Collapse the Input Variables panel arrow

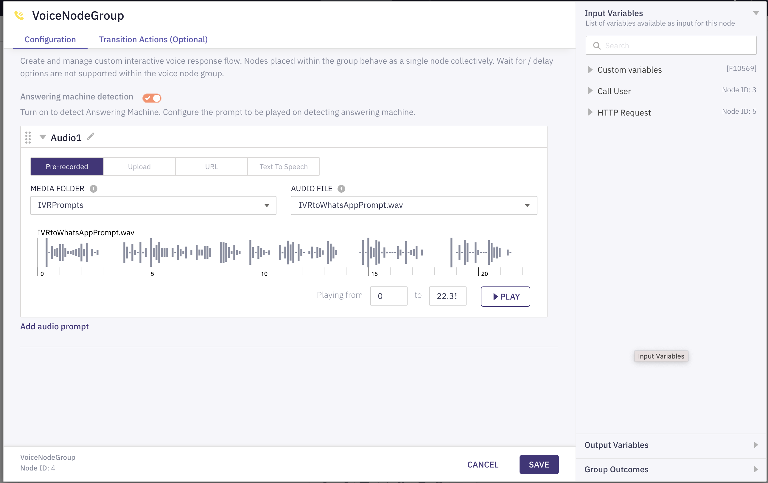pos(755,13)
